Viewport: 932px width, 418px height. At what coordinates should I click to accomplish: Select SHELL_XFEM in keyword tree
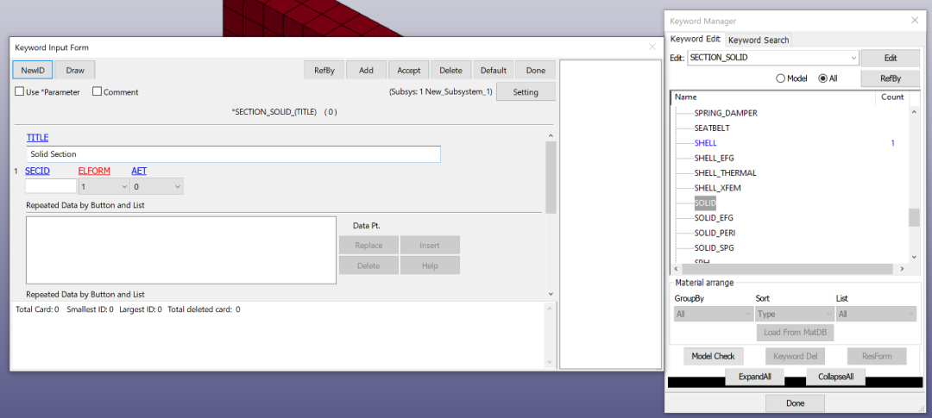[717, 188]
